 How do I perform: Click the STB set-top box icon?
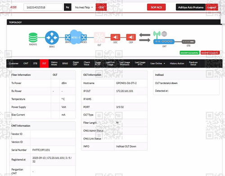pyautogui.click(x=189, y=42)
